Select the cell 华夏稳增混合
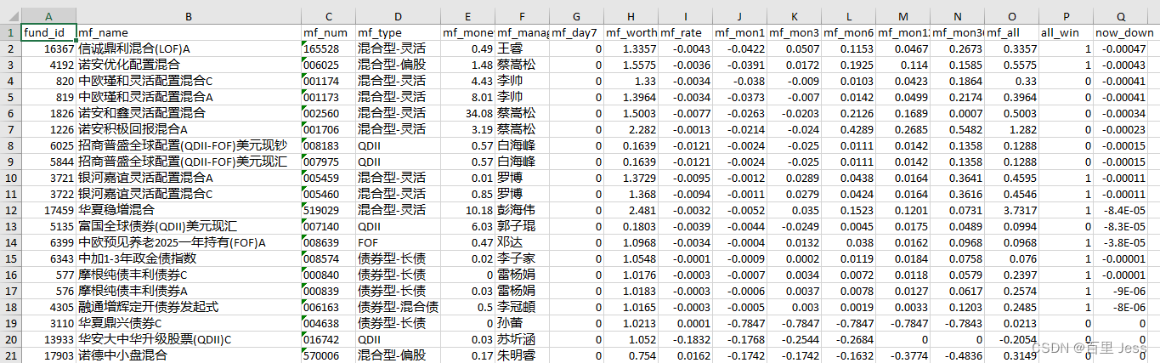This screenshot has width=1160, height=363. point(188,209)
